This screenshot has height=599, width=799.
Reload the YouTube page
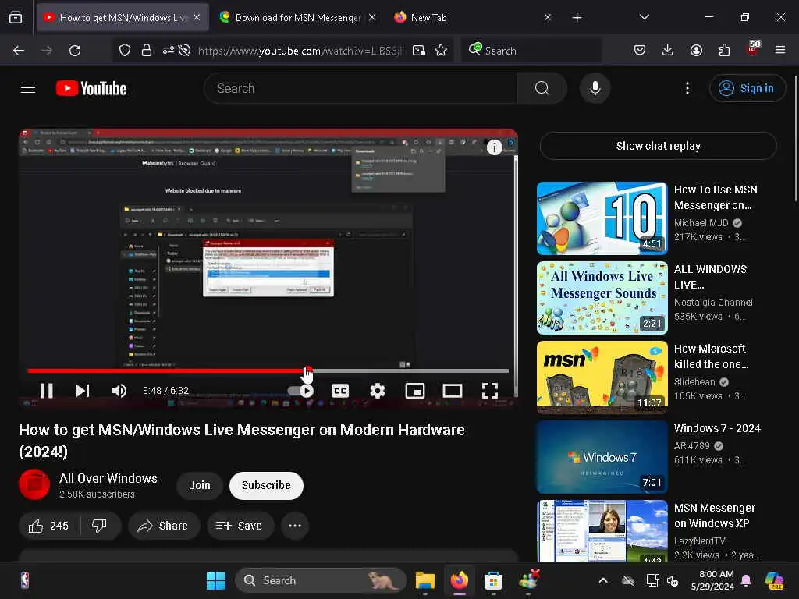click(x=75, y=51)
